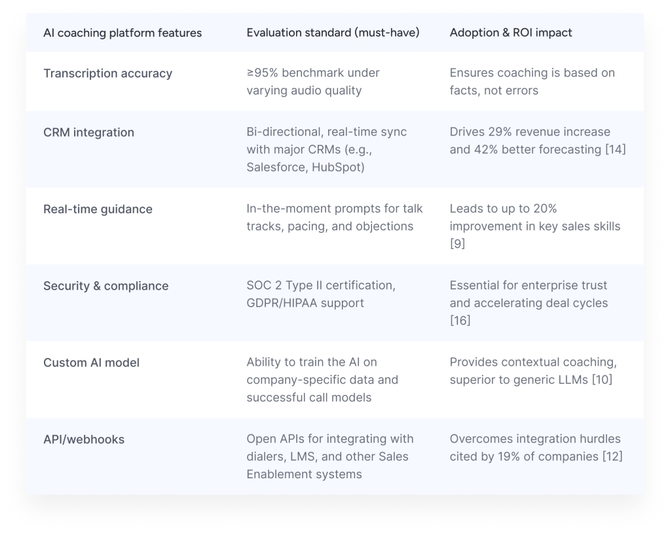Click the 'AI coaching platform features' column header

click(x=122, y=33)
